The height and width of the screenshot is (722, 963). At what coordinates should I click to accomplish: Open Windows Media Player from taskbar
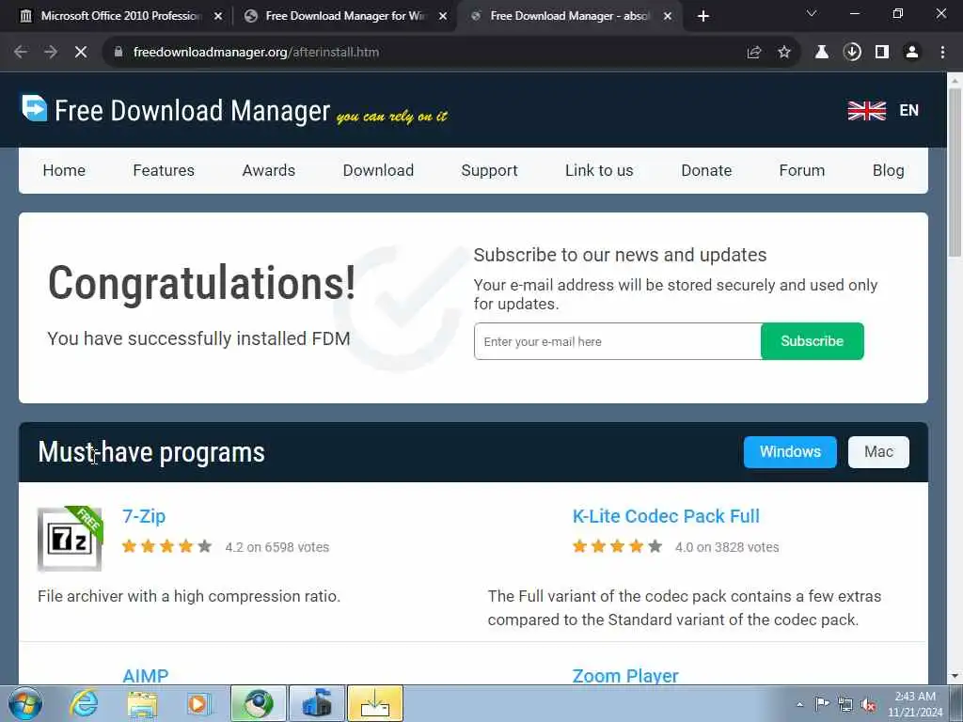point(199,703)
